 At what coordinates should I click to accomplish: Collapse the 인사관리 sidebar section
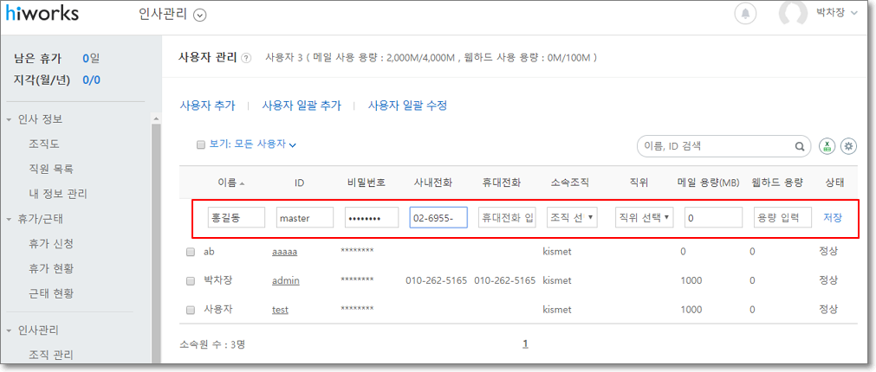[x=9, y=330]
